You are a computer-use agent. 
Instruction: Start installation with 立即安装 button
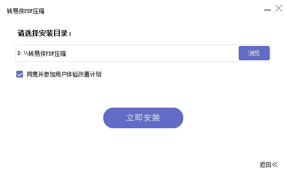coord(143,118)
